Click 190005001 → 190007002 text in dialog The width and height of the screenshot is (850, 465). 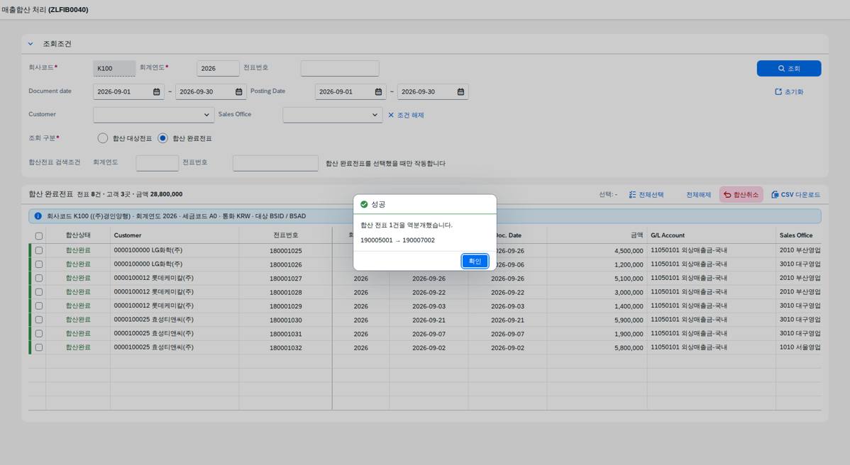pos(397,240)
